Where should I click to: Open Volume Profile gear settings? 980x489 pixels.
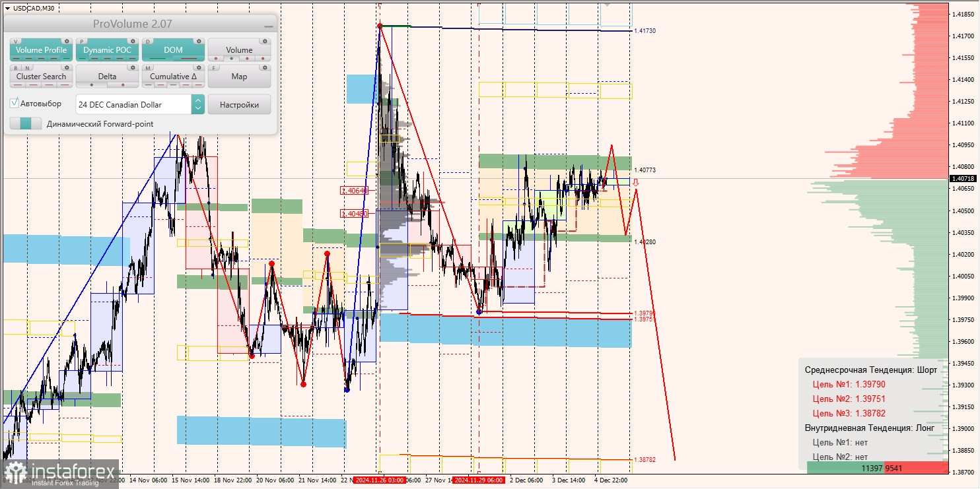(x=67, y=41)
